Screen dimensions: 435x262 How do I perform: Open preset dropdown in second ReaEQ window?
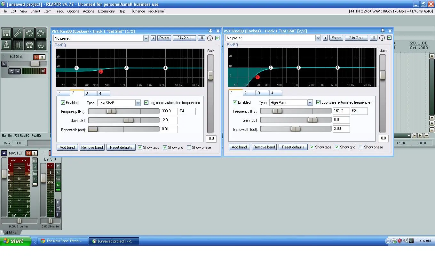tap(318, 38)
